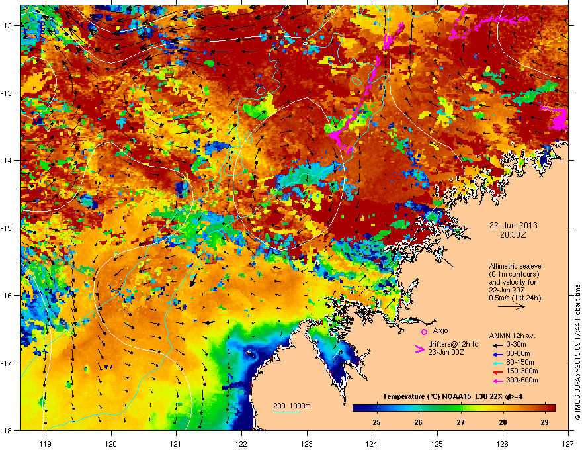This screenshot has height=450, width=582.
Task: Click the longitude axis label 123
Action: [307, 443]
